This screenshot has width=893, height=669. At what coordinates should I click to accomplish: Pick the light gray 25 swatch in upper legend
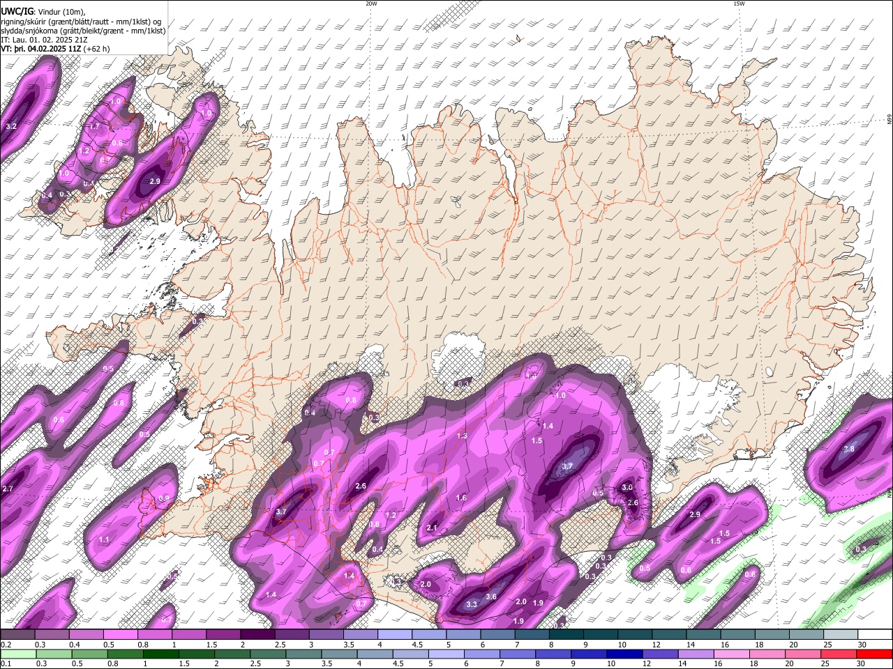pos(840,635)
